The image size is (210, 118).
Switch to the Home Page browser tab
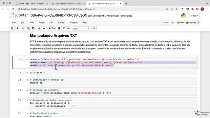pos(31,4)
